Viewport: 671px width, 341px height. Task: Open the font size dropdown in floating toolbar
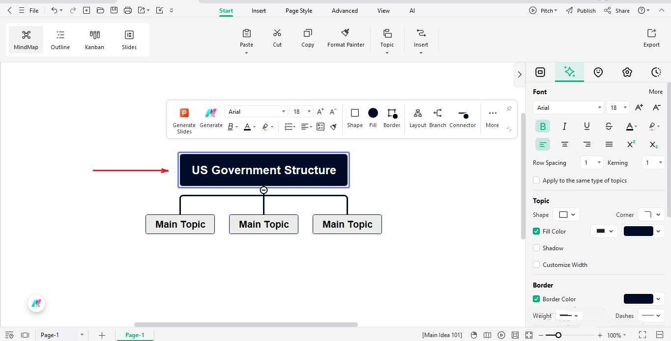point(301,111)
